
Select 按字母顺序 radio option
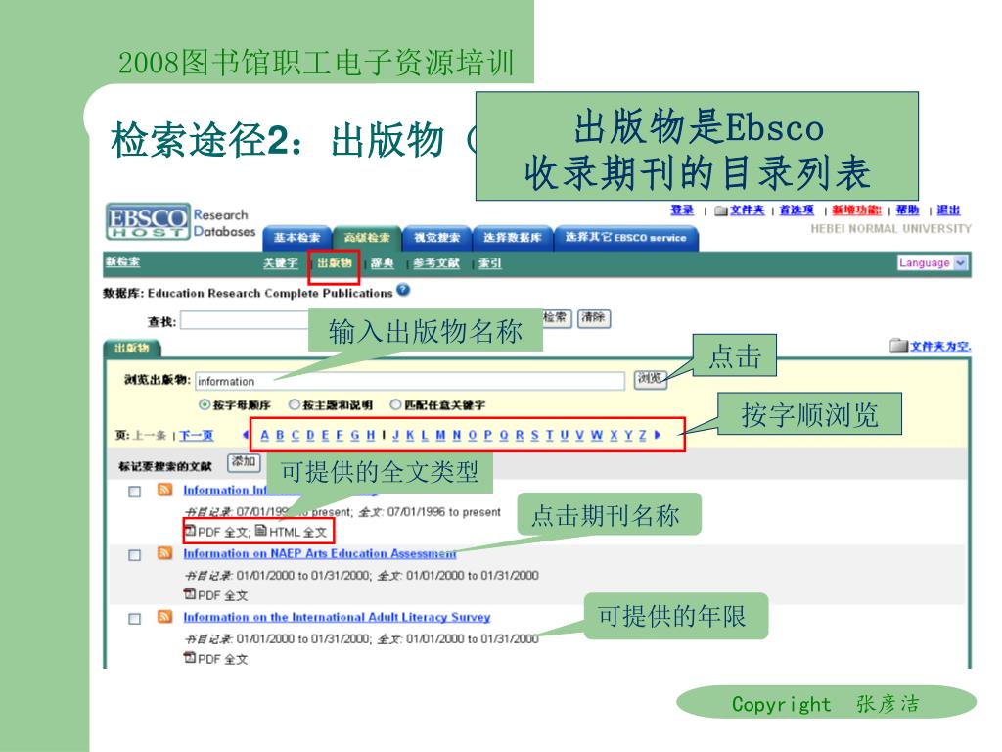point(205,404)
